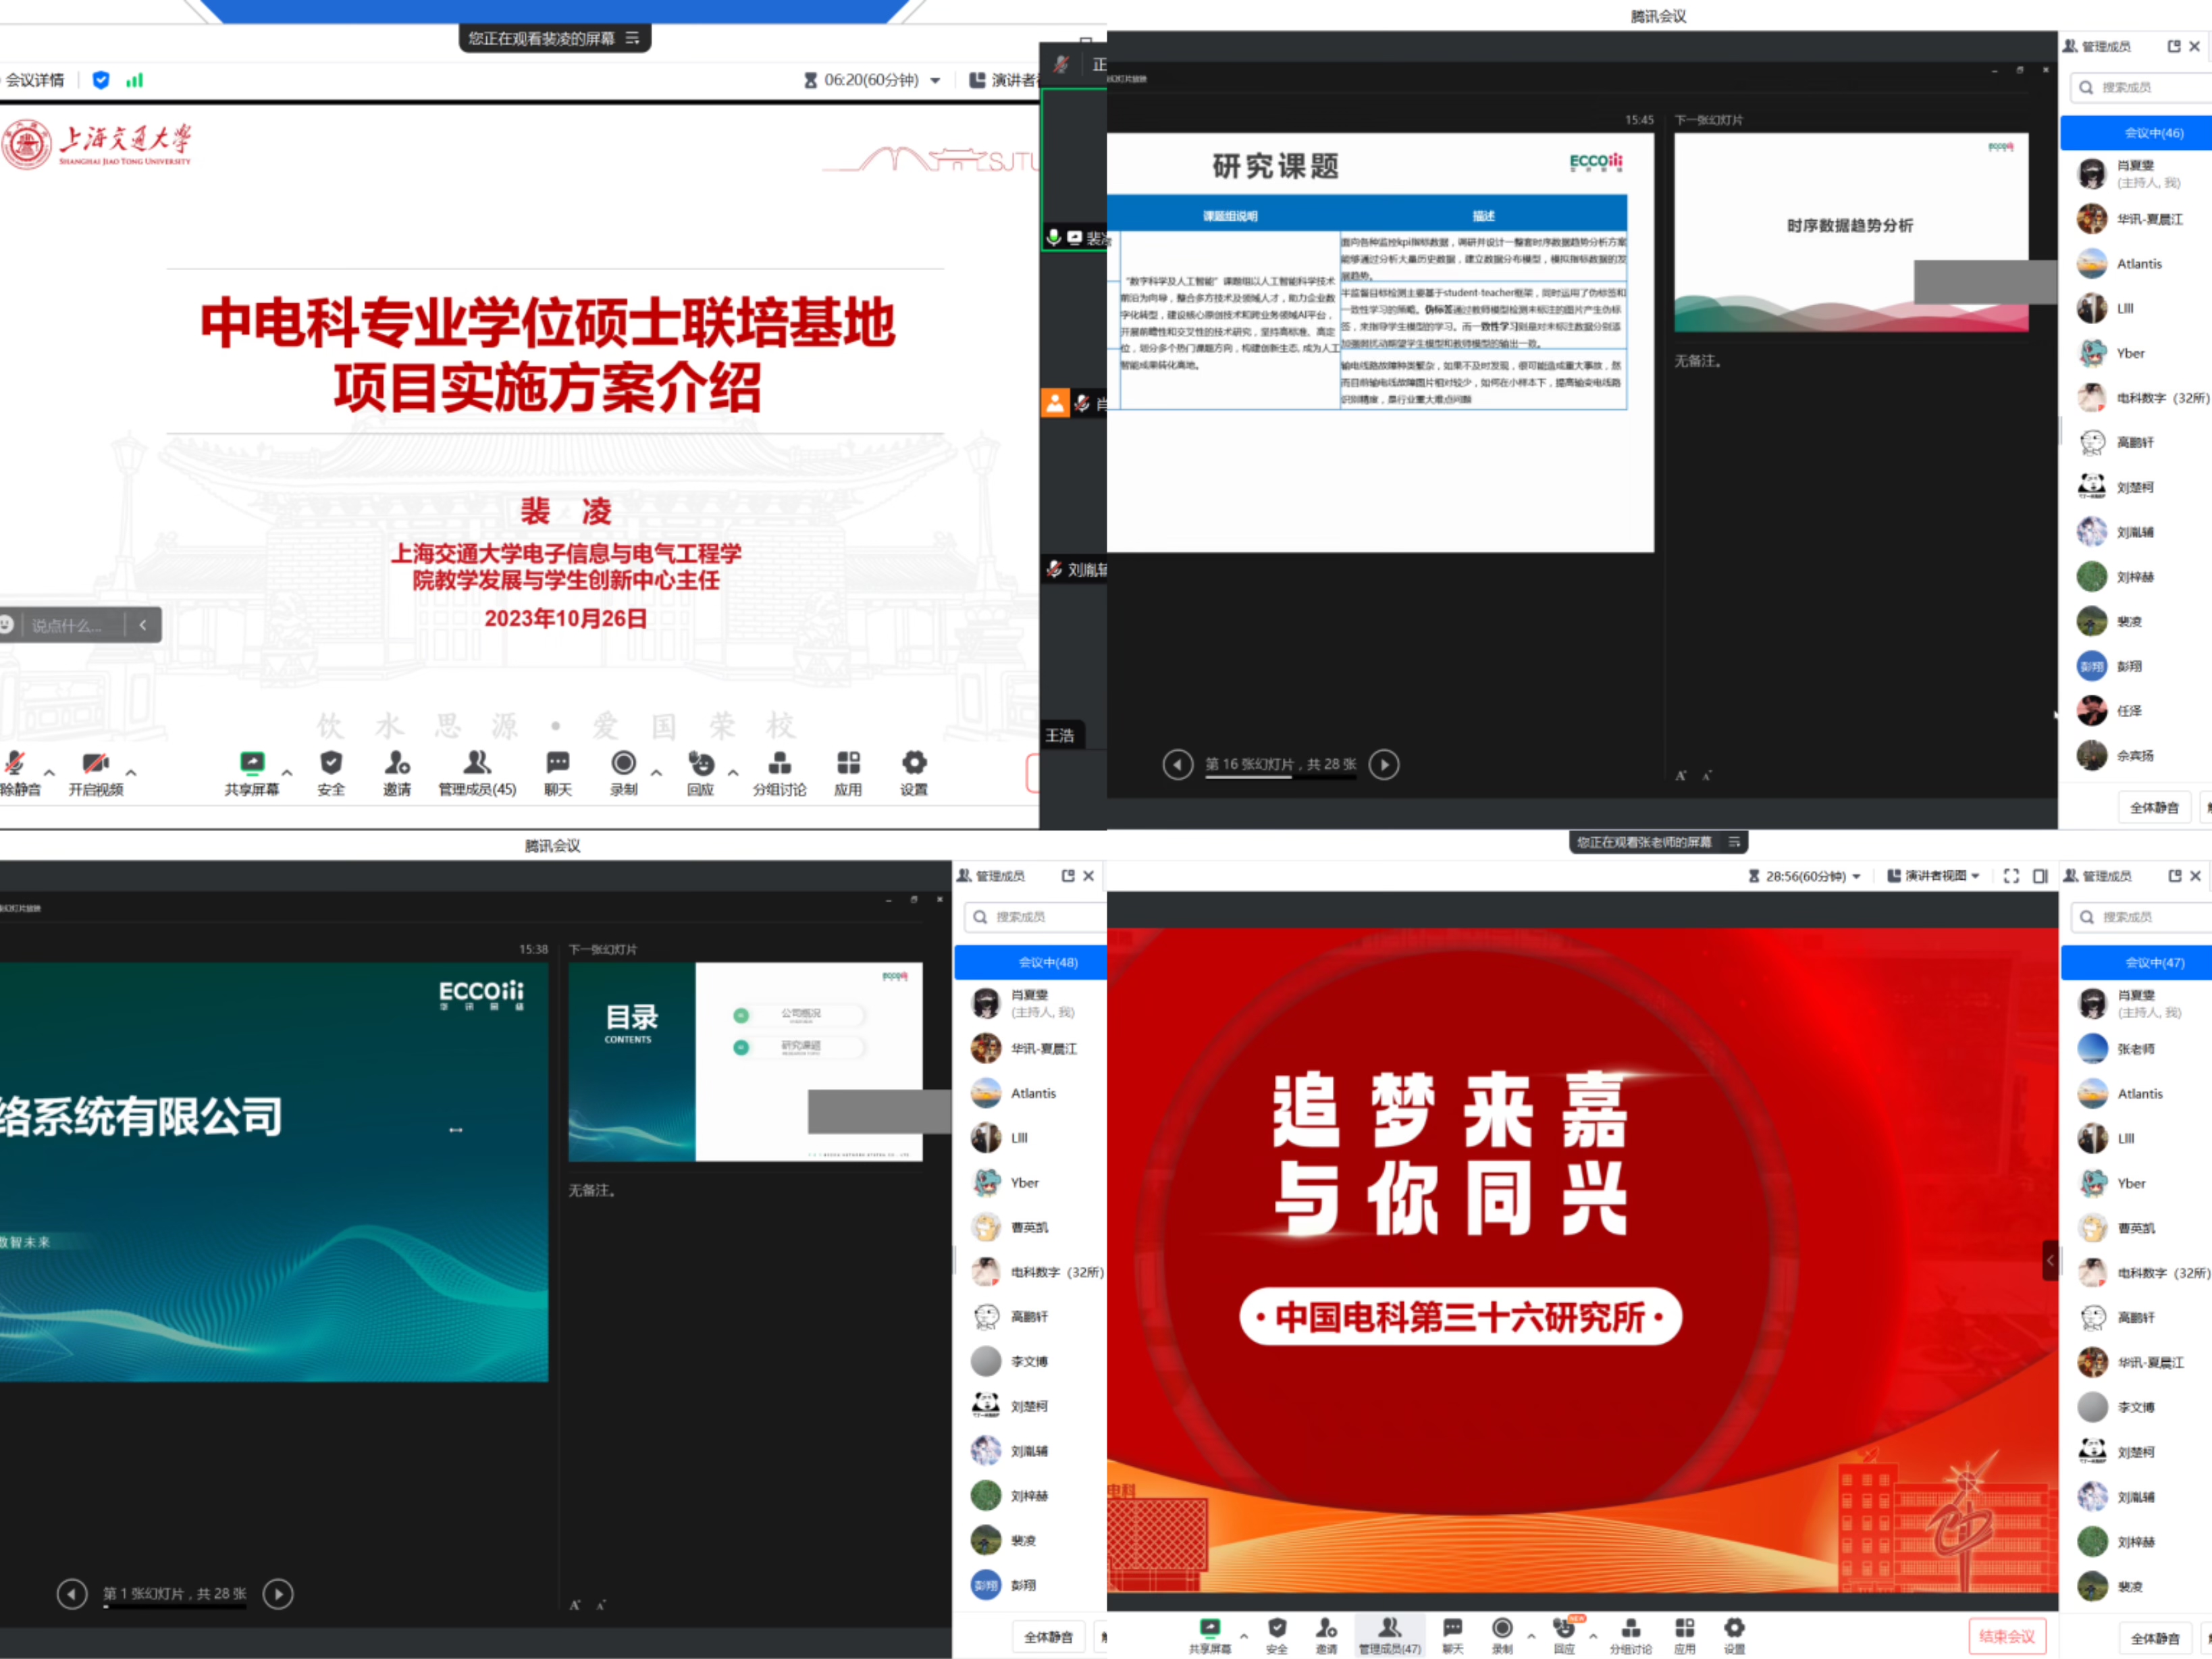
Task: Open menu icon on 您正在观看张老师的屏幕 banner
Action: pos(1735,842)
